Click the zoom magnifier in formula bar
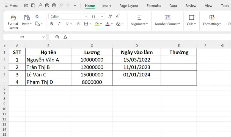 pos(57,37)
